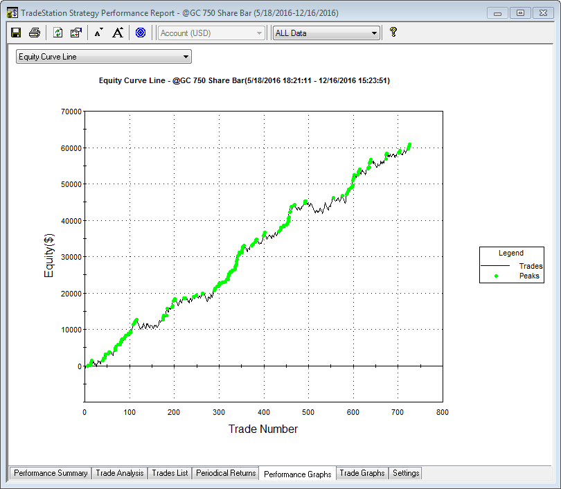This screenshot has width=561, height=489.
Task: Switch to Performance Summary tab
Action: click(51, 473)
